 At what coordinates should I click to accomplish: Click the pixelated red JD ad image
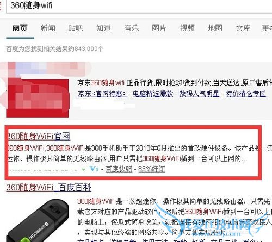(38, 98)
